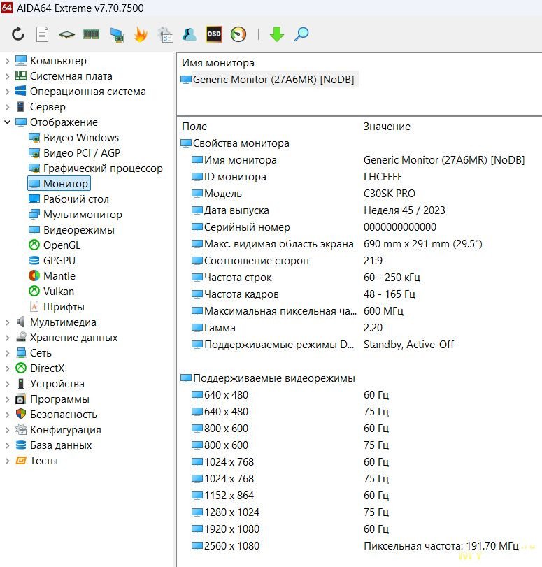Click the Mantle colored circle icon
This screenshot has width=542, height=567.
[34, 276]
